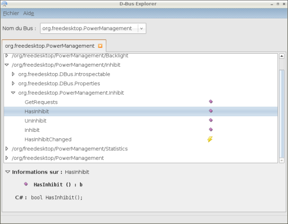Click the purple method icon beside GetRequests
288x224 pixels.
(211, 102)
